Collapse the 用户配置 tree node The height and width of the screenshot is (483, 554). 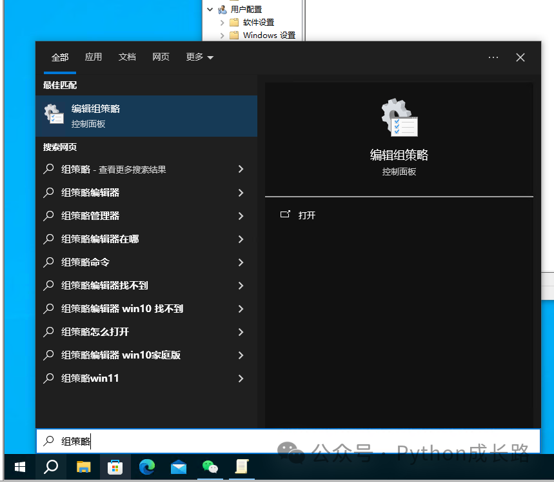[210, 10]
